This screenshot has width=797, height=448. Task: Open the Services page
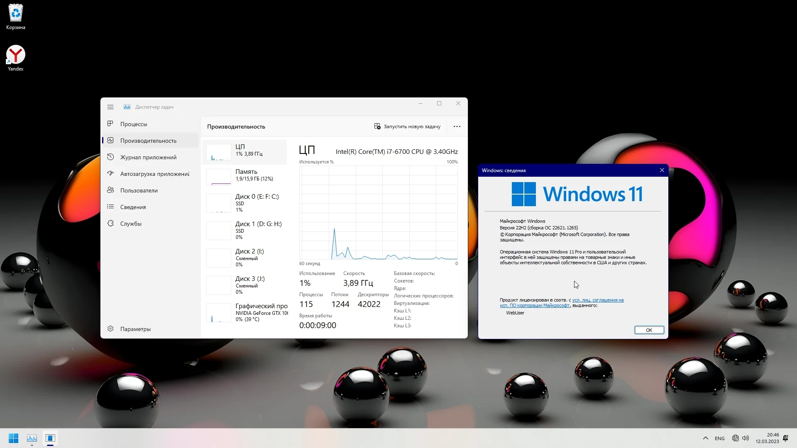(131, 224)
